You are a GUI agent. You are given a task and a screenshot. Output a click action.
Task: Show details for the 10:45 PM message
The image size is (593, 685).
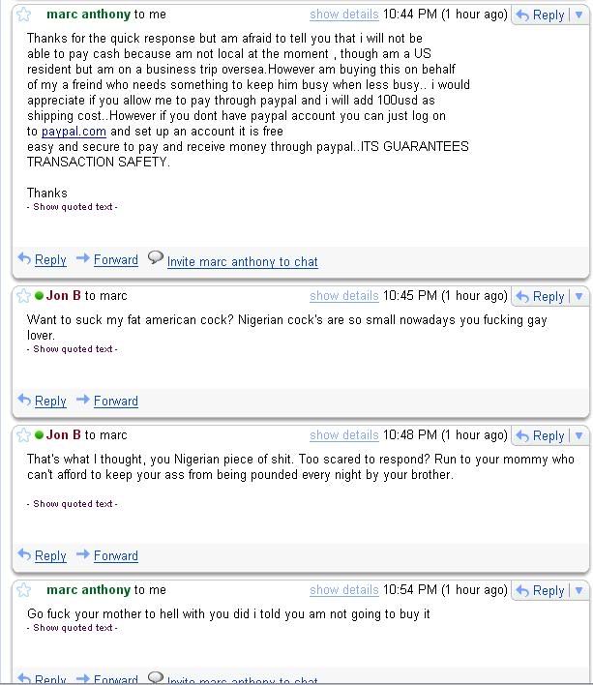344,296
